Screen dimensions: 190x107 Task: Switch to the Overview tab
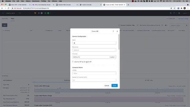click(x=5, y=18)
